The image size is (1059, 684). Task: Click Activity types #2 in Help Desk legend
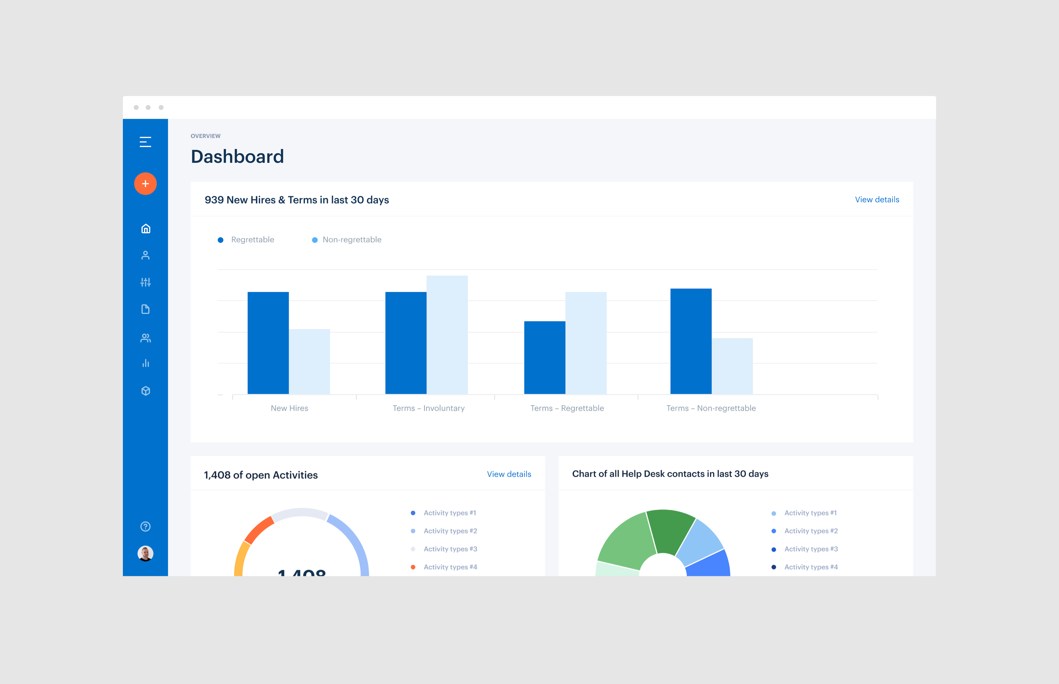(805, 531)
